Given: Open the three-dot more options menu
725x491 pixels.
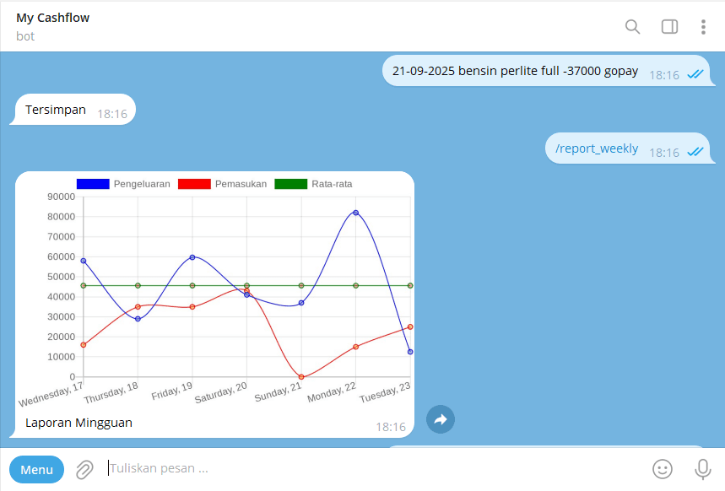Looking at the screenshot, I should (703, 27).
